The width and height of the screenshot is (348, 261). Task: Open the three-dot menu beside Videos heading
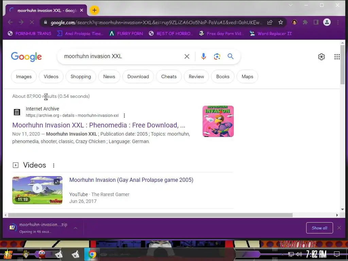(x=53, y=166)
